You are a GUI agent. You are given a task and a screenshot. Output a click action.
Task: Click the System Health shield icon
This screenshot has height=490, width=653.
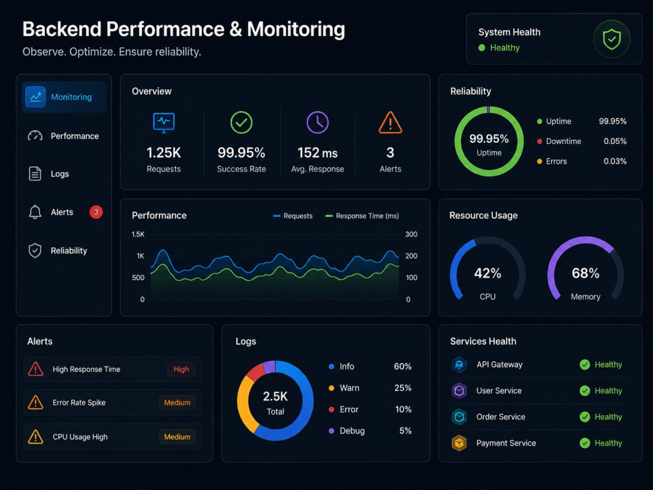coord(611,39)
